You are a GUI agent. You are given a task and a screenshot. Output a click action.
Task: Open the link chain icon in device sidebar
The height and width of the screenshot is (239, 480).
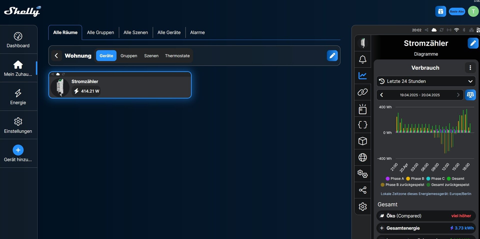pos(362,92)
